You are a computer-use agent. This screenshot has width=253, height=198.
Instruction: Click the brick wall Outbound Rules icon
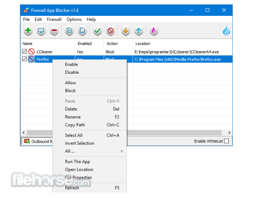click(27, 141)
